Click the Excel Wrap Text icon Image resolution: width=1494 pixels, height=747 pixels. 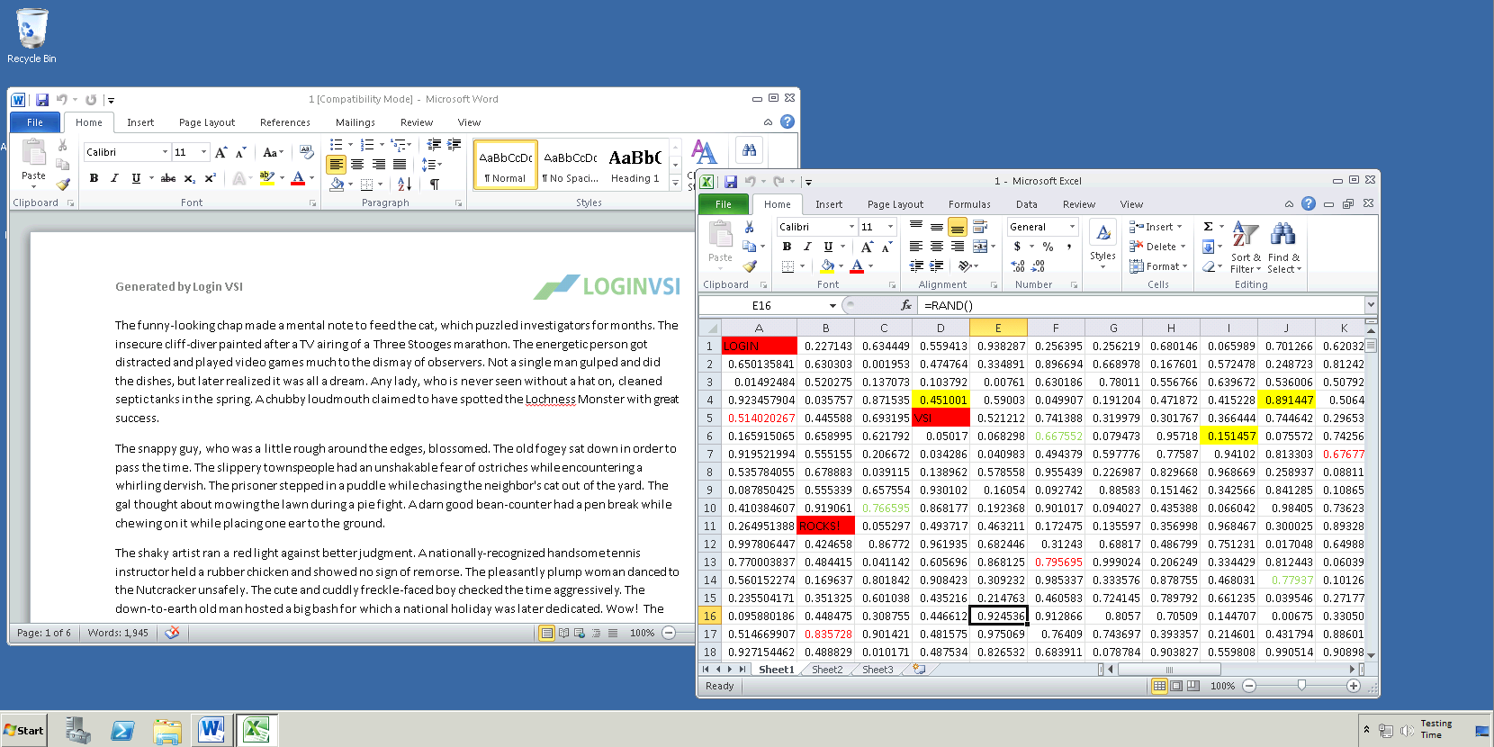[980, 227]
